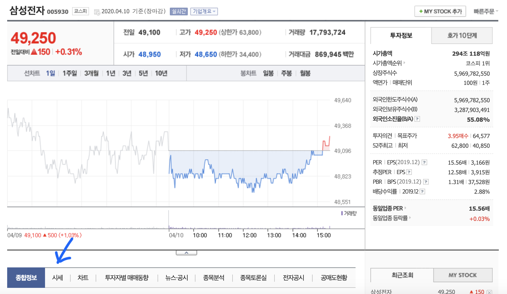Open the 최근조회 tab
The width and height of the screenshot is (507, 294).
tap(402, 275)
